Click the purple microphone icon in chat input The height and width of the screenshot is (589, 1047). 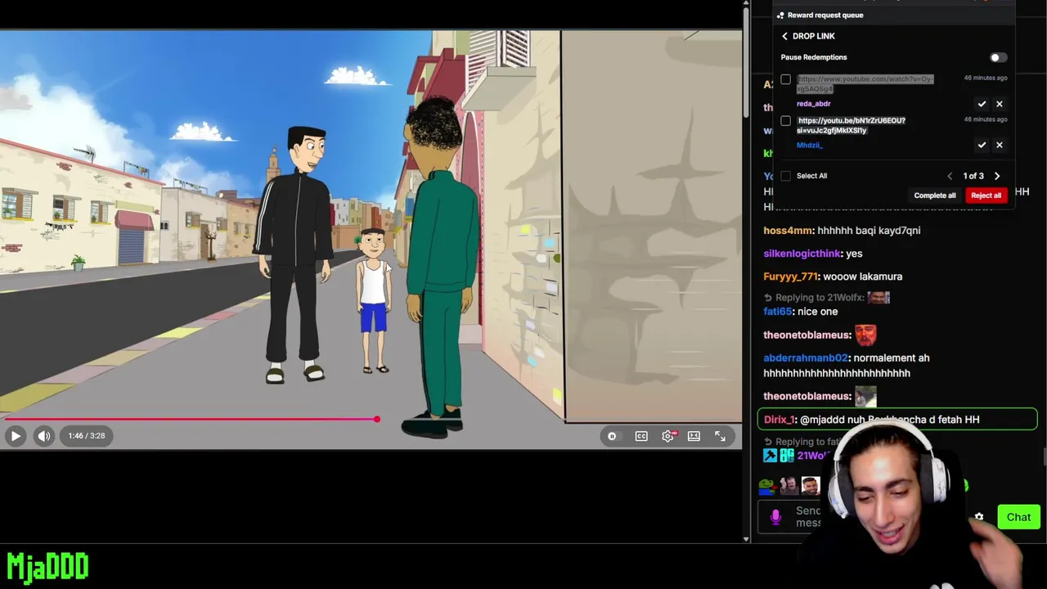tap(775, 517)
